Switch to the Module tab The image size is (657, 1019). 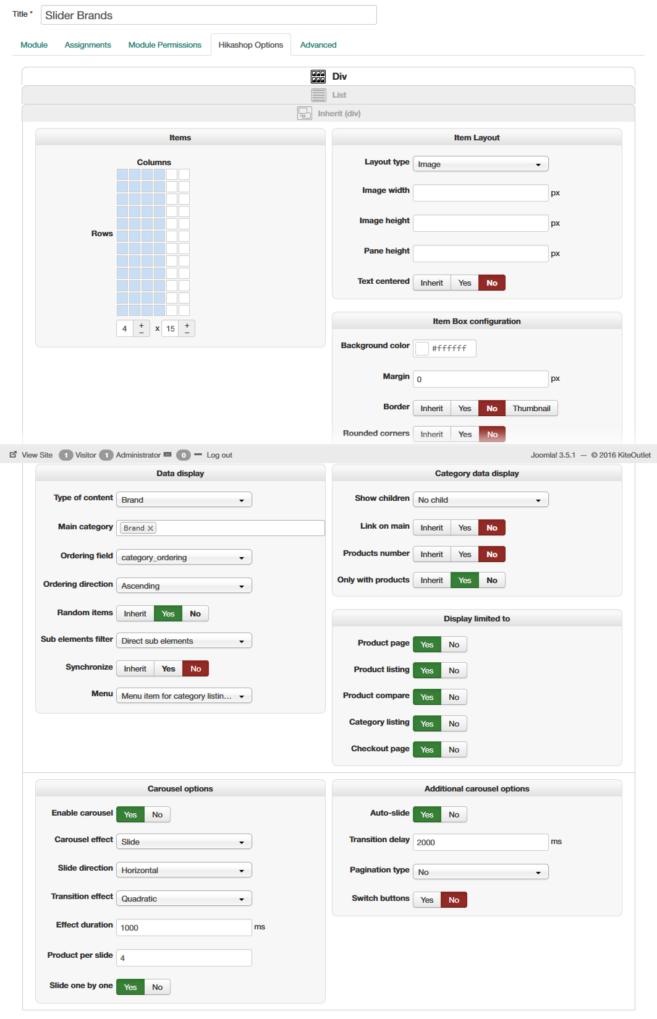tap(34, 45)
